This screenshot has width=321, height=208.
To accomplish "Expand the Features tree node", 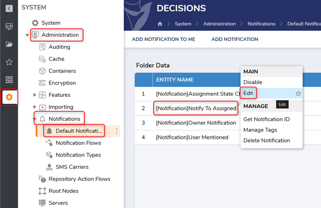I will (x=35, y=95).
